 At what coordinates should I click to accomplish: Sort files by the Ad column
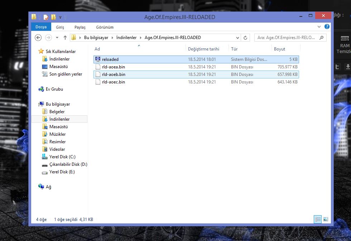click(x=97, y=49)
